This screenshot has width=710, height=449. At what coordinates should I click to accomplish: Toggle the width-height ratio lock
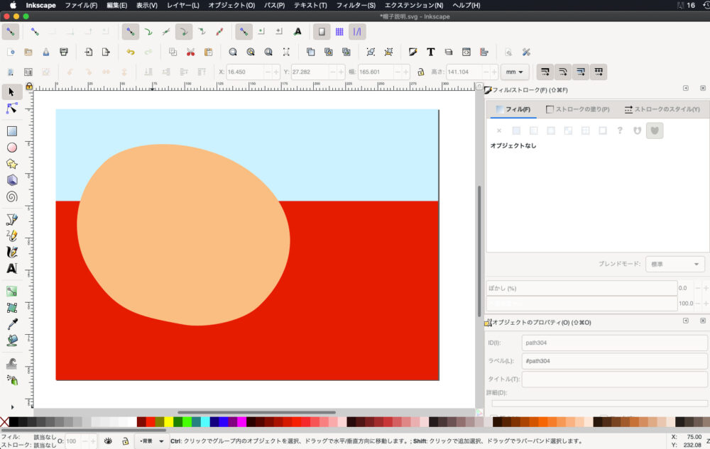420,72
